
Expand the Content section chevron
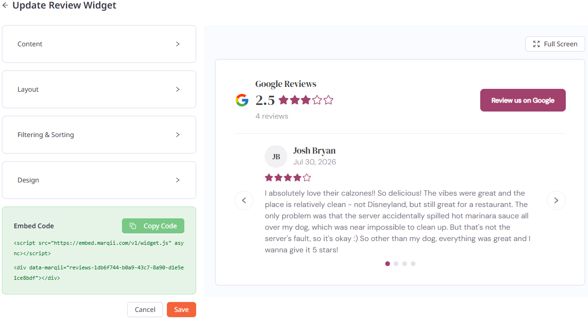point(178,44)
